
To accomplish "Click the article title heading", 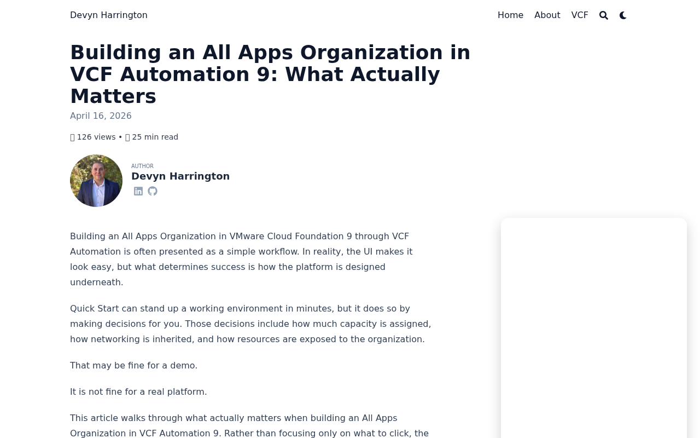I will tap(270, 74).
